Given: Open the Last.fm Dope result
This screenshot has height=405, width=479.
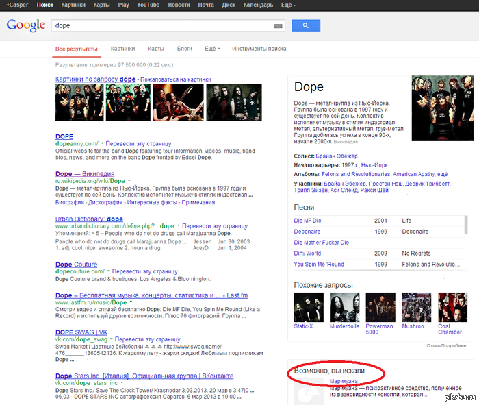Looking at the screenshot, I should coord(151,295).
